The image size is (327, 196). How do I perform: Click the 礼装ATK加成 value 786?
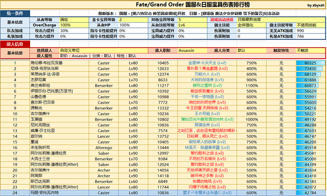pyautogui.click(x=311, y=37)
